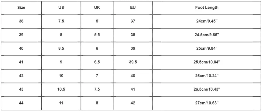Select the size 38 cell
The width and height of the screenshot is (262, 111).
21,21
